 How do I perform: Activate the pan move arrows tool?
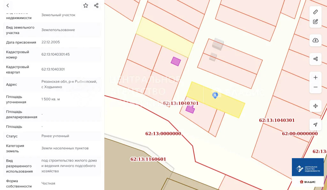click(315, 106)
